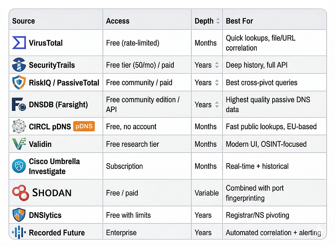Open the depth stepper in SecurityTrails row
This screenshot has height=246, width=335.
tap(217, 65)
